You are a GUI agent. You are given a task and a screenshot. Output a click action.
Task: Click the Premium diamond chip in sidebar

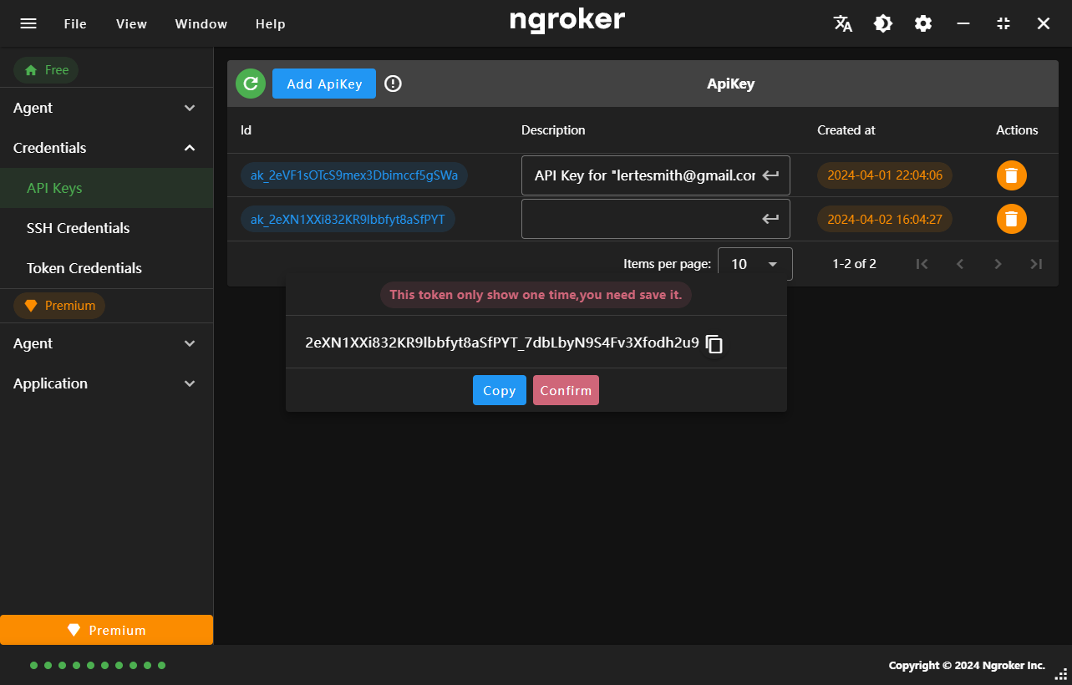pyautogui.click(x=59, y=306)
